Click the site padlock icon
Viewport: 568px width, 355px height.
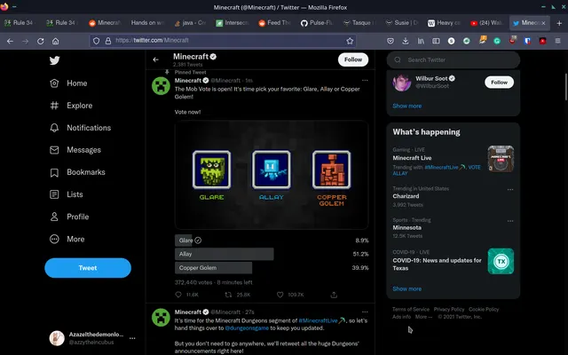(x=108, y=41)
